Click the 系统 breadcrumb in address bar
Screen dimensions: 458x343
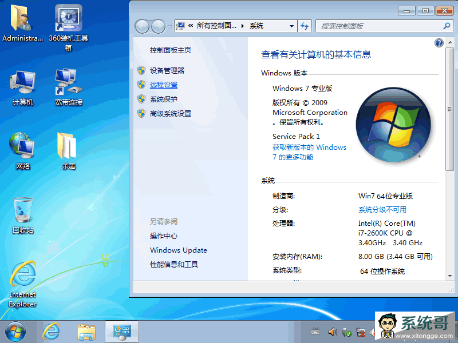tap(256, 26)
